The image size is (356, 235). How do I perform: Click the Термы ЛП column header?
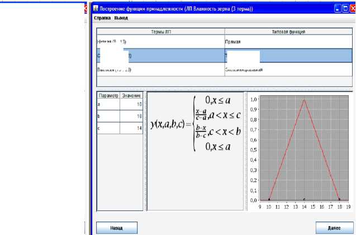click(x=161, y=32)
